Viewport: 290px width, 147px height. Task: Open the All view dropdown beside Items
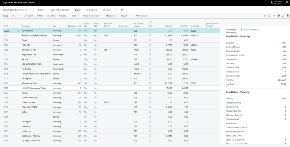pyautogui.click(x=14, y=16)
